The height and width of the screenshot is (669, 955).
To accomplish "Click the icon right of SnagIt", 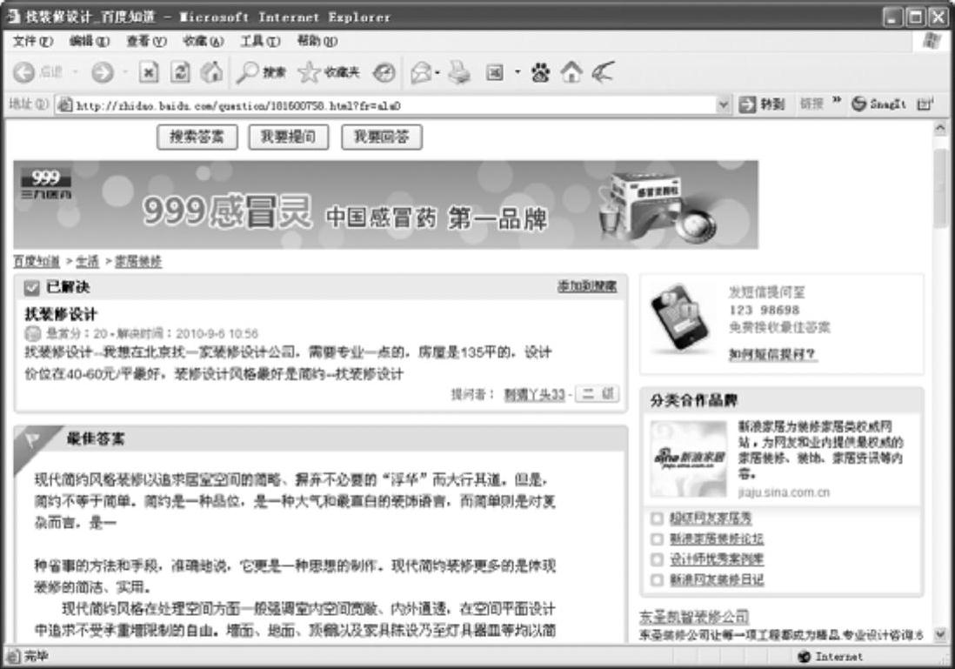I will (x=925, y=104).
